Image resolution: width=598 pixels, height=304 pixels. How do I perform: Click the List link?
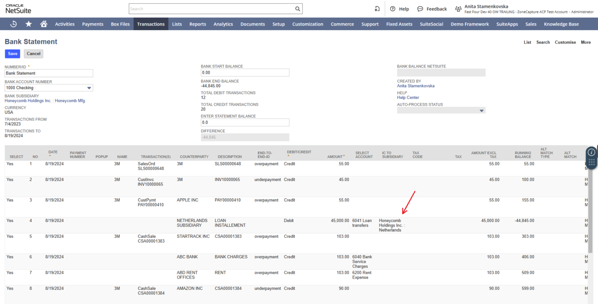[528, 42]
